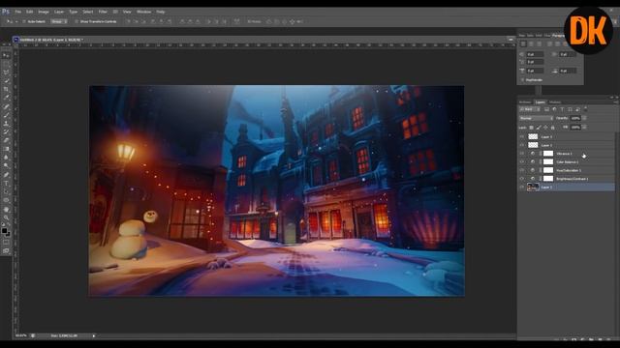Click the lock all padlock icon
This screenshot has width=620, height=348.
[553, 128]
